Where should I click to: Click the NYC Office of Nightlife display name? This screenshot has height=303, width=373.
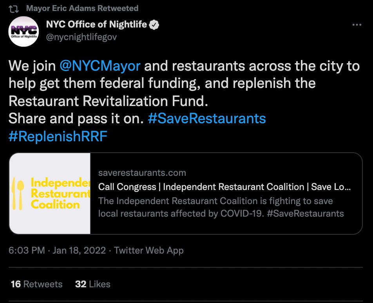point(96,25)
